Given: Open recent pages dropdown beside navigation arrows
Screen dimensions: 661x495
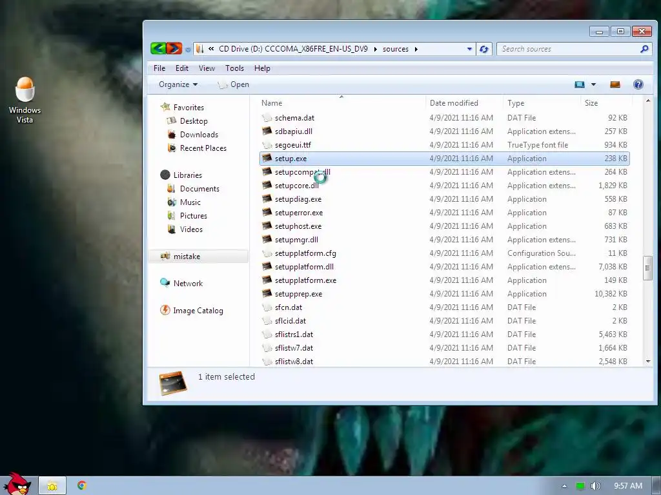Looking at the screenshot, I should coord(188,50).
